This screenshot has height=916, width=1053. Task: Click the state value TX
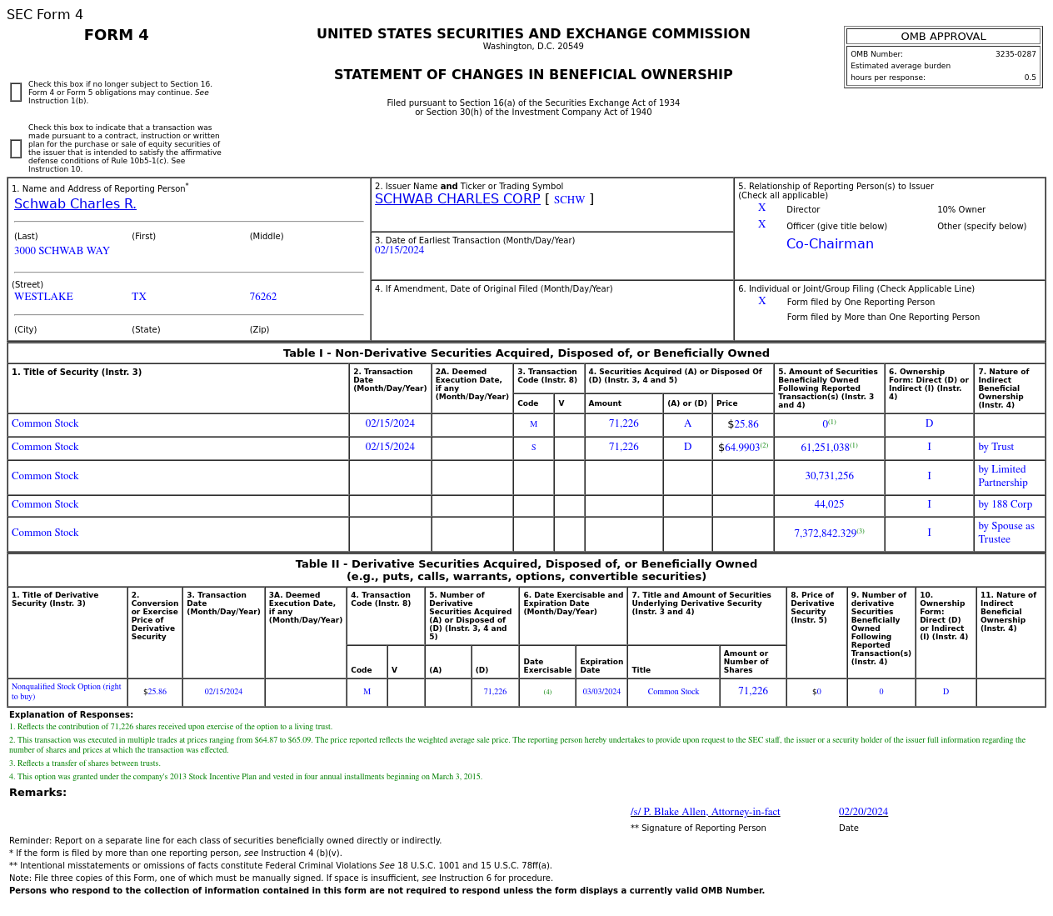(x=139, y=297)
